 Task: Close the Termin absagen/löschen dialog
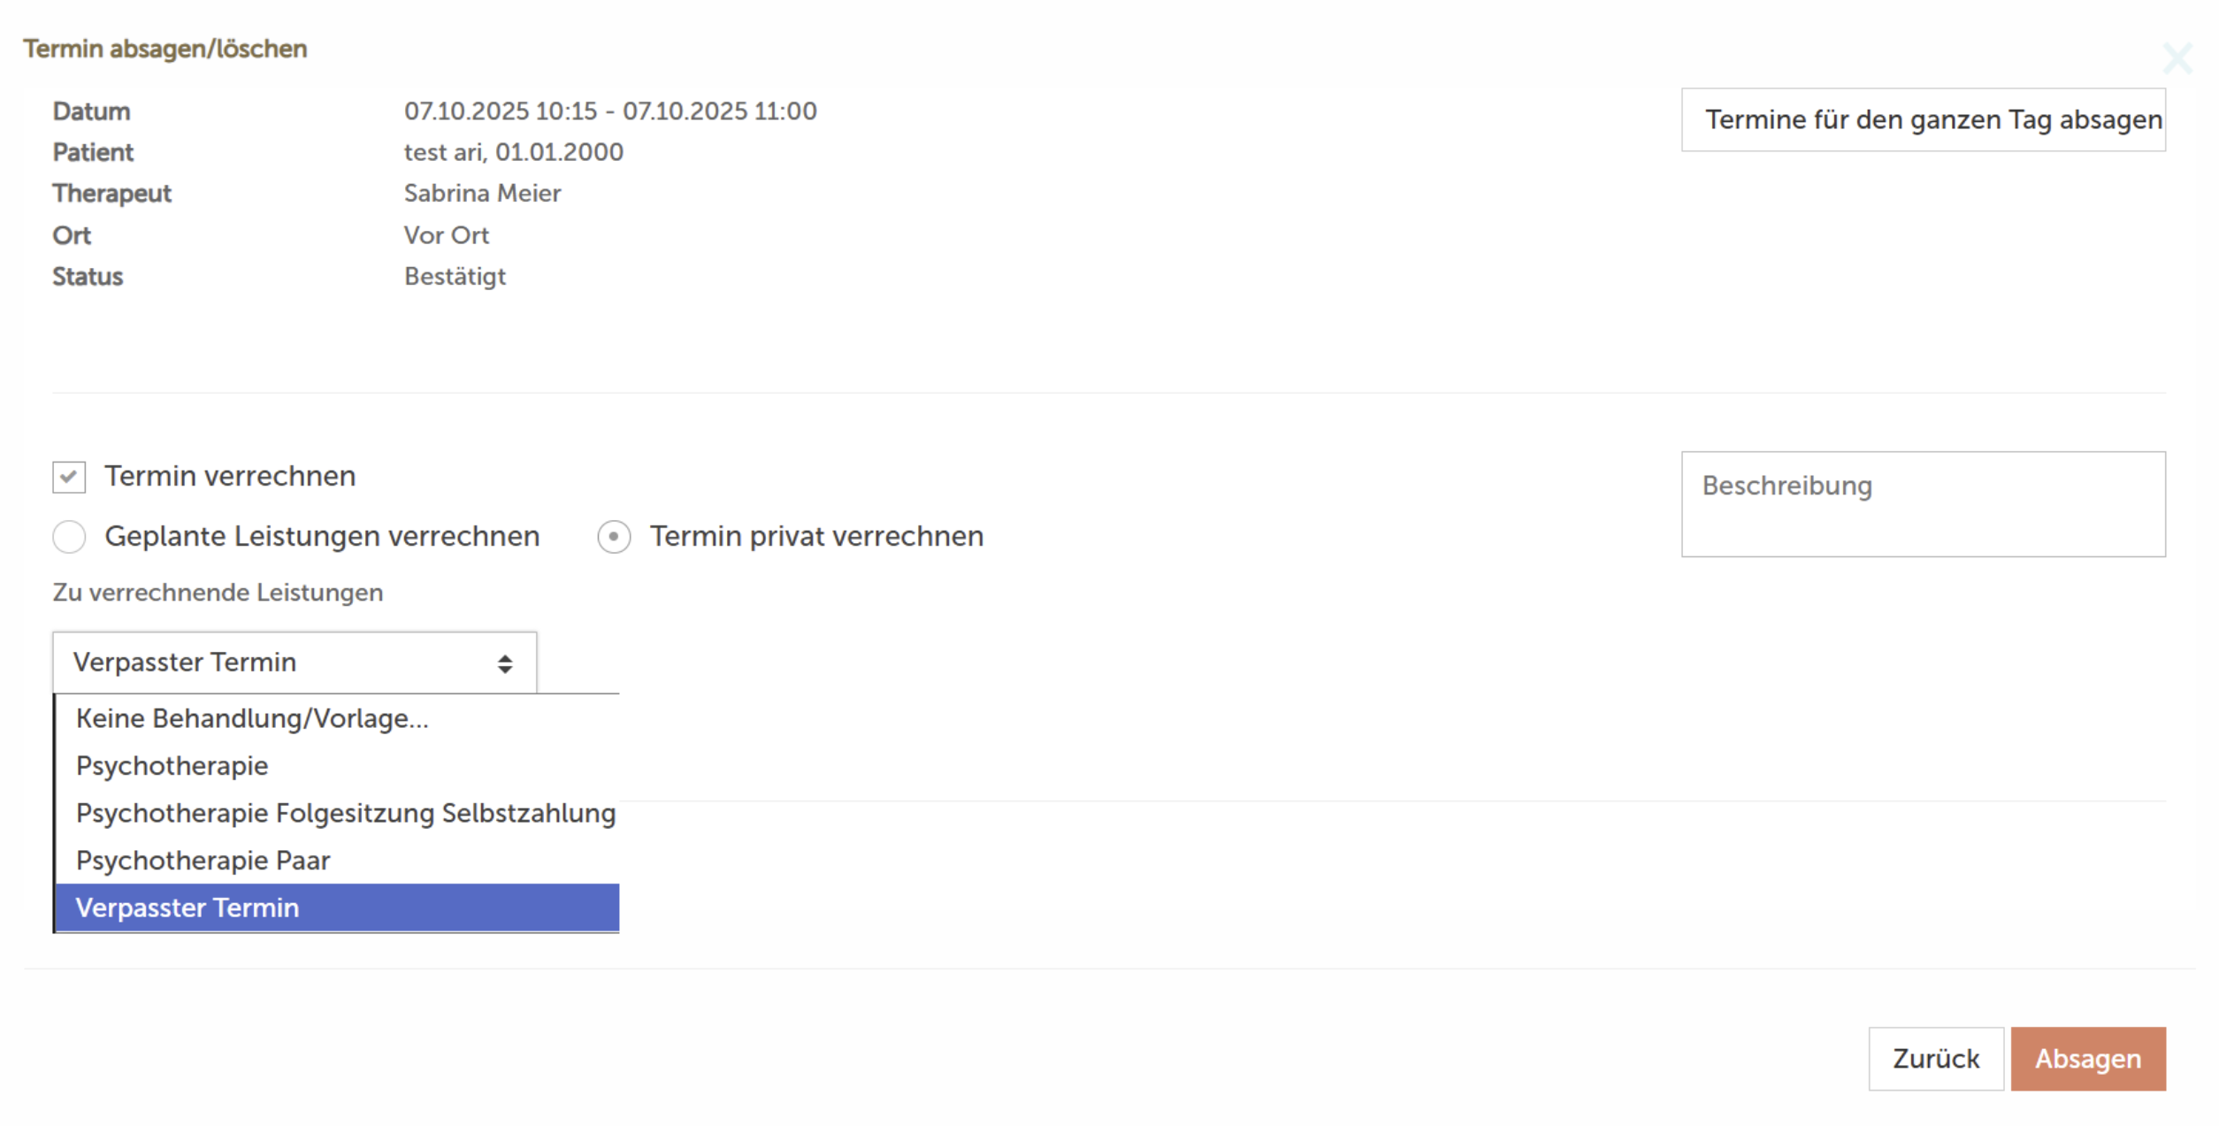(x=2177, y=59)
